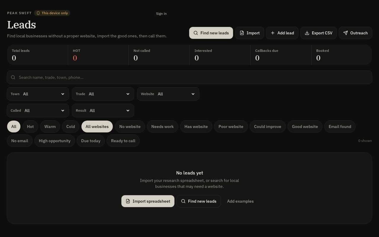Click the Sign in link
This screenshot has width=379, height=237.
161,14
